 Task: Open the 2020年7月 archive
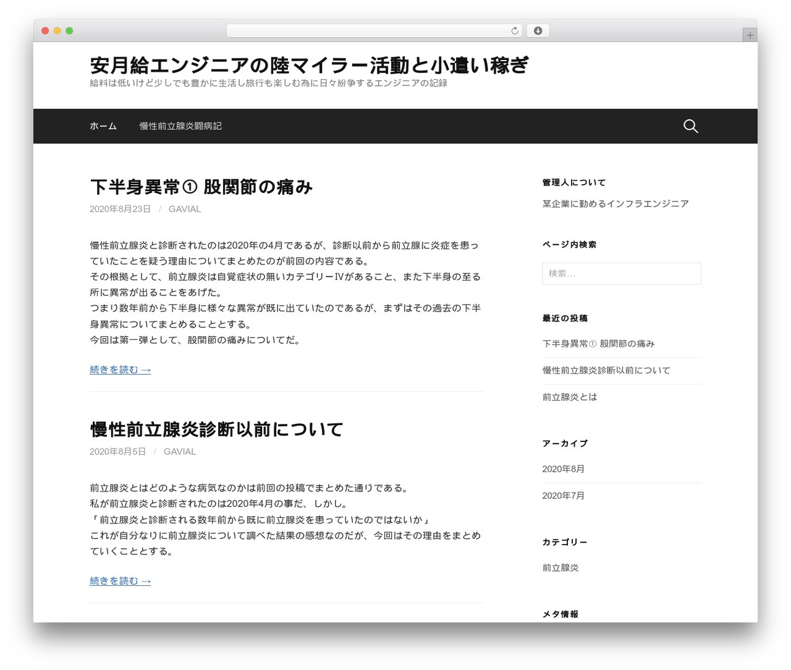(x=564, y=496)
